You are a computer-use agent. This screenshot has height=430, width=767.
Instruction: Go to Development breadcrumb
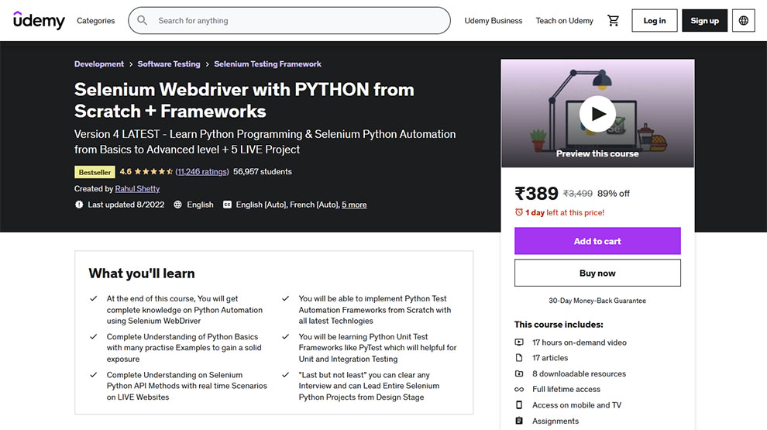(99, 64)
